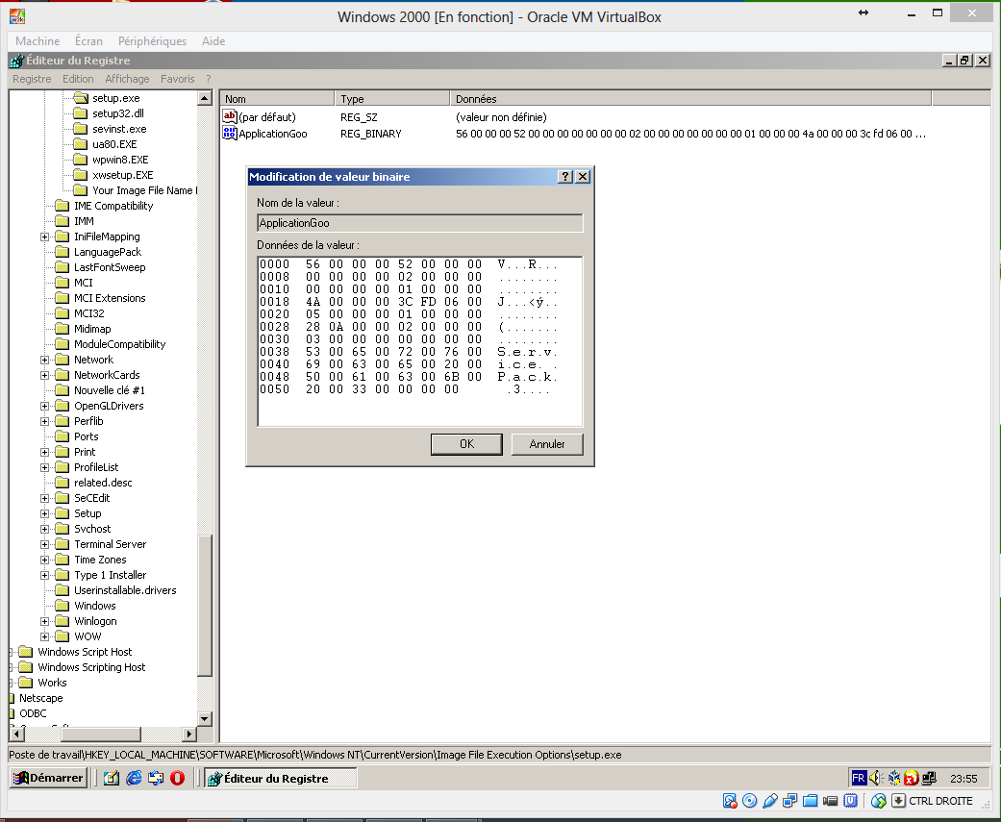Click the Nom de la valeur field
1001x822 pixels.
point(420,223)
